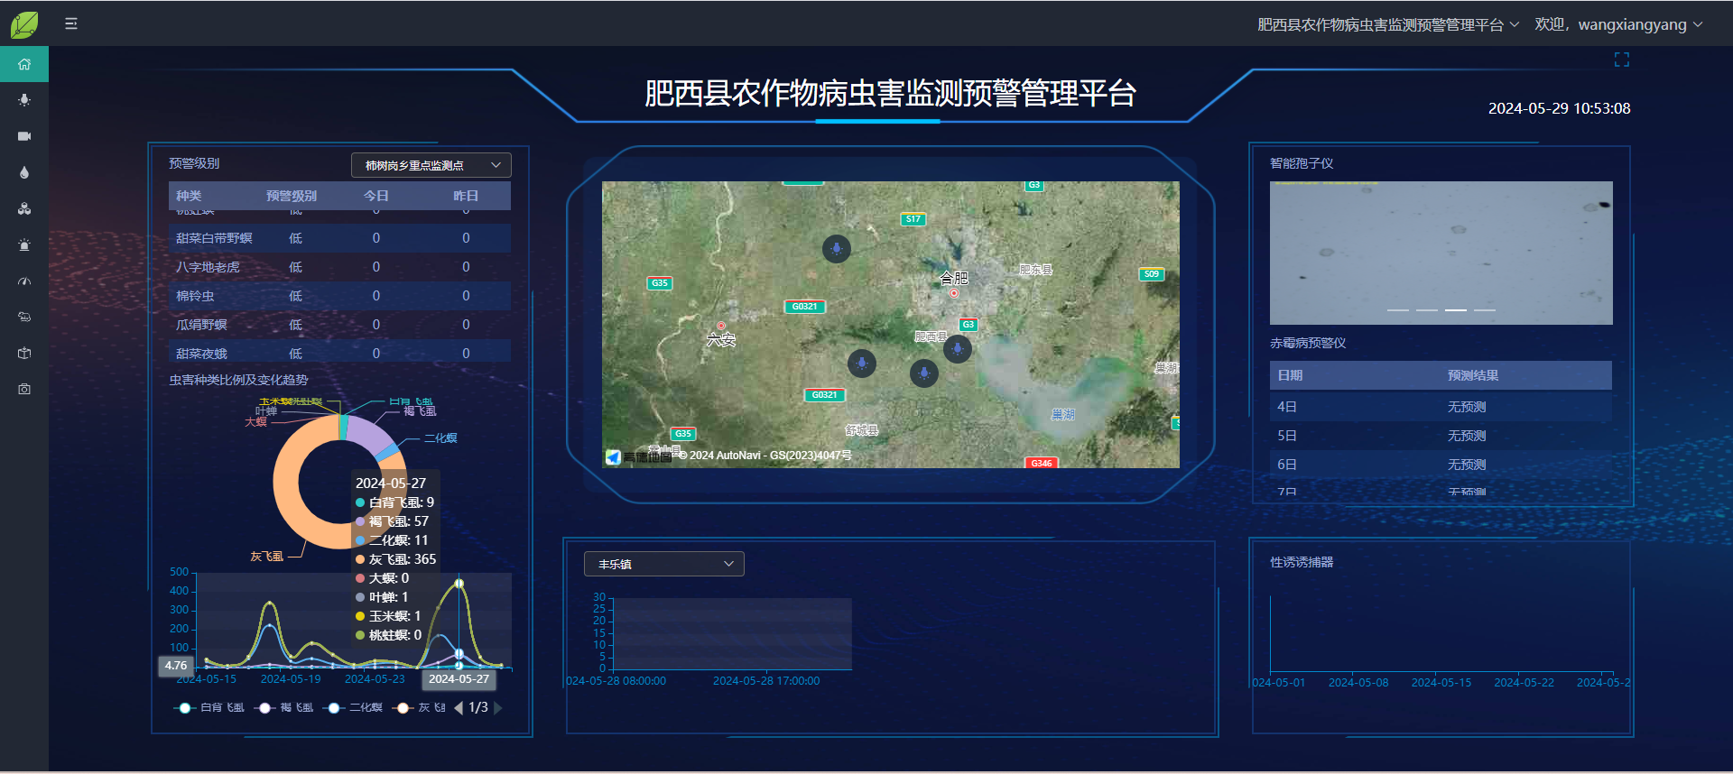Viewport: 1733px width, 774px height.
Task: Click the 虫害种类比例及变化趋势 chart title
Action: point(238,380)
